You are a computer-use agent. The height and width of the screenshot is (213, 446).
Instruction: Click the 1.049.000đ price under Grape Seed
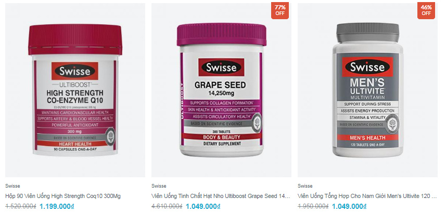(x=203, y=206)
